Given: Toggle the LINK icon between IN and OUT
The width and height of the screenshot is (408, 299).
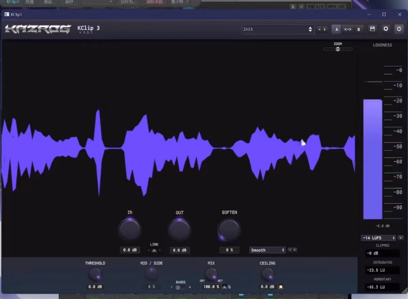Looking at the screenshot, I should (154, 250).
